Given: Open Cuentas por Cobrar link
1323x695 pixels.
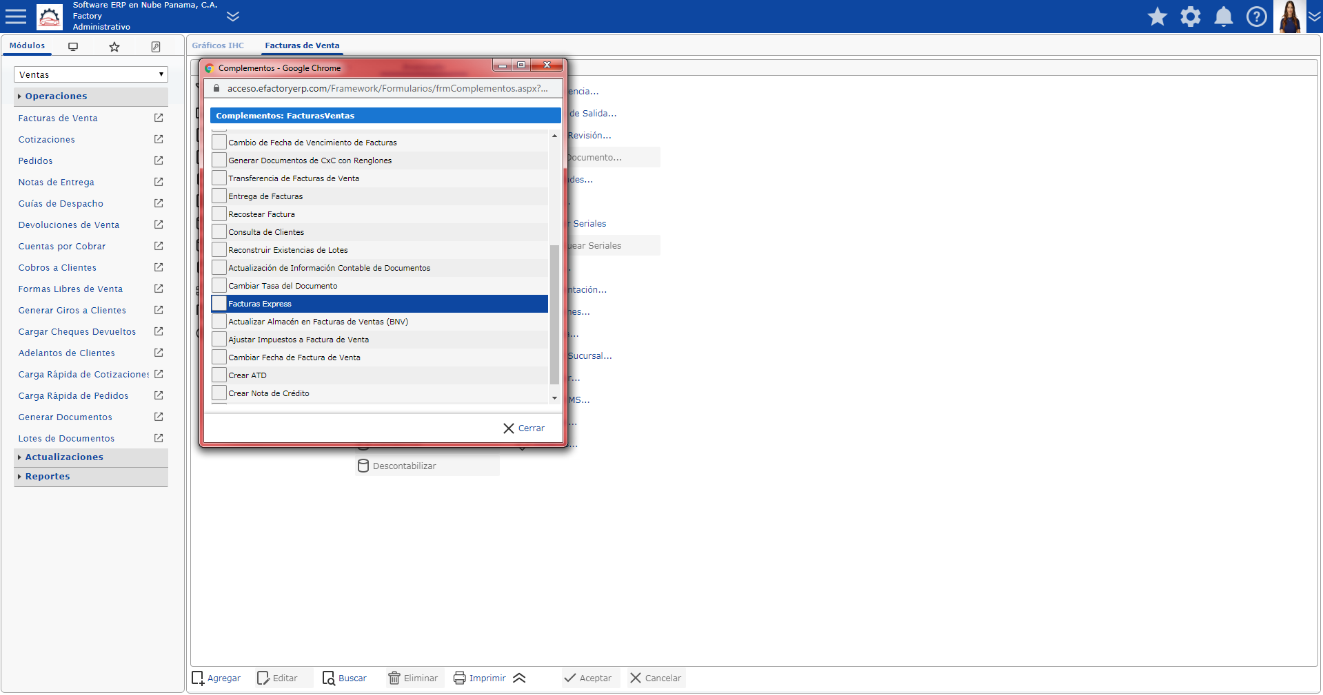Looking at the screenshot, I should click(62, 247).
